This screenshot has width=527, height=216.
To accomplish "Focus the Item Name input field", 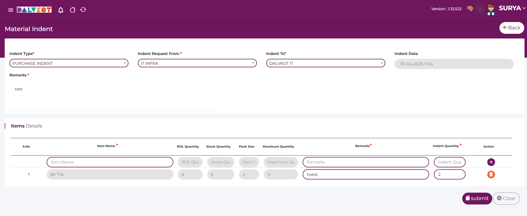I will (110, 162).
